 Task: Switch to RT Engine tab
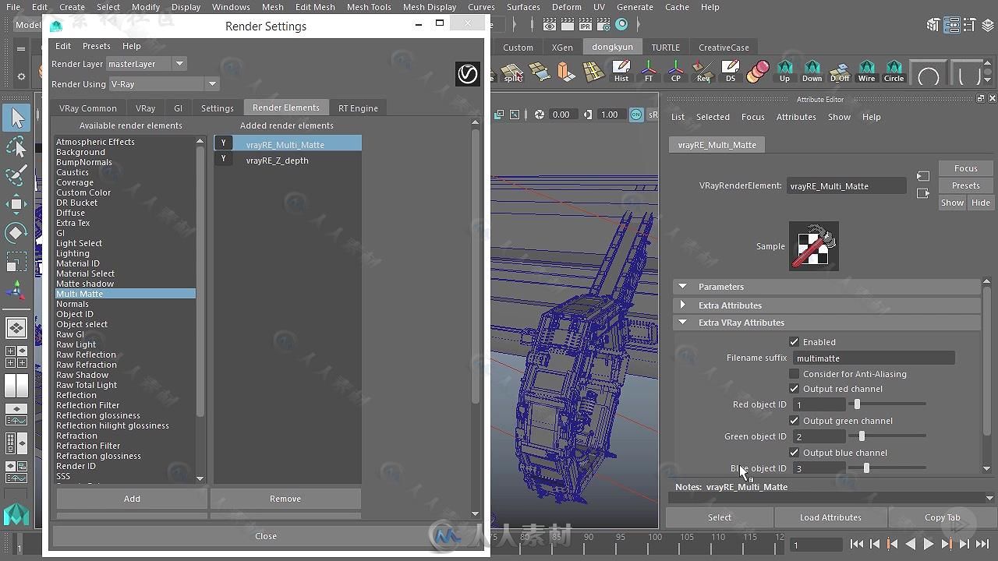point(358,108)
